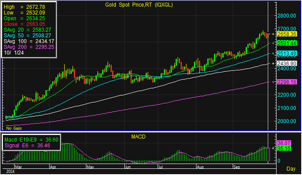Select the Mar month marker on time axis
This screenshot has height=175, width=302.
click(x=18, y=167)
